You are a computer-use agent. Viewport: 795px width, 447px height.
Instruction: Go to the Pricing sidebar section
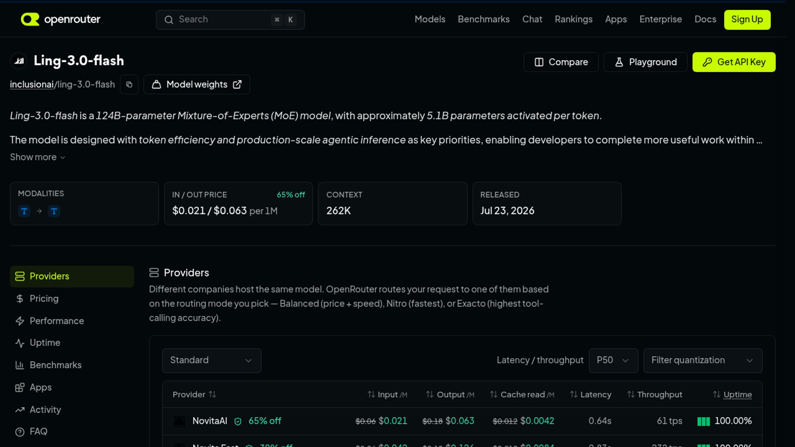click(x=72, y=299)
